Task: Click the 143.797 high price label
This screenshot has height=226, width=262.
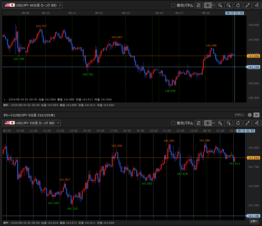Action: tap(41, 26)
